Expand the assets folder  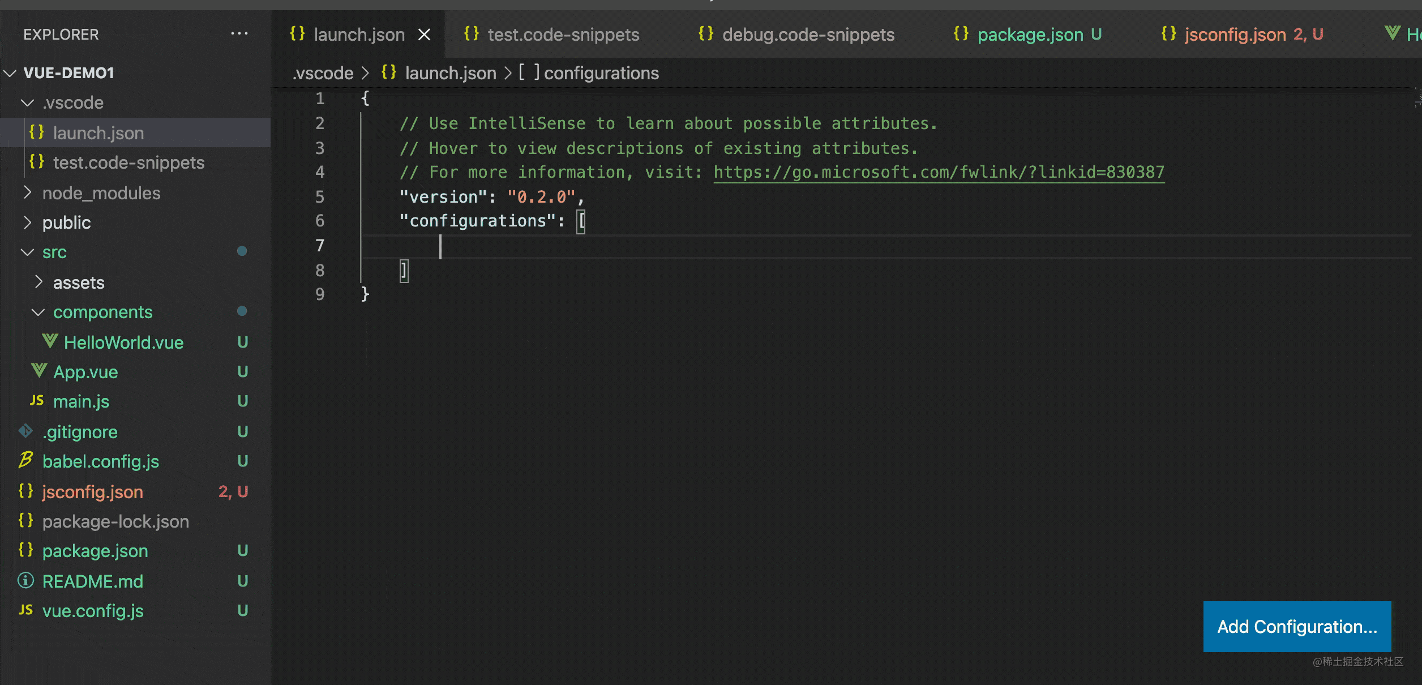pos(38,282)
